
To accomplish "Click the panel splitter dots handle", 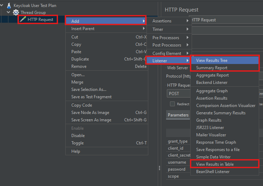I will point(159,168).
